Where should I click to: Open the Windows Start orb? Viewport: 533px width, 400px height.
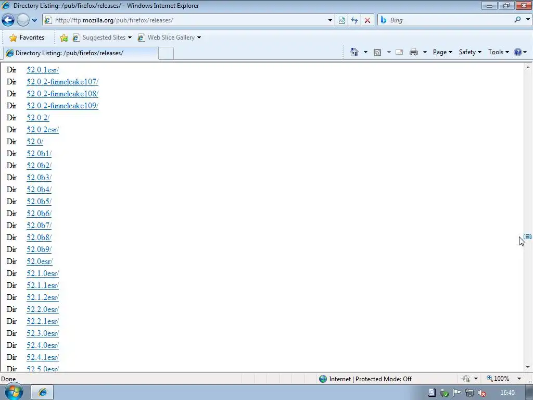pos(14,392)
